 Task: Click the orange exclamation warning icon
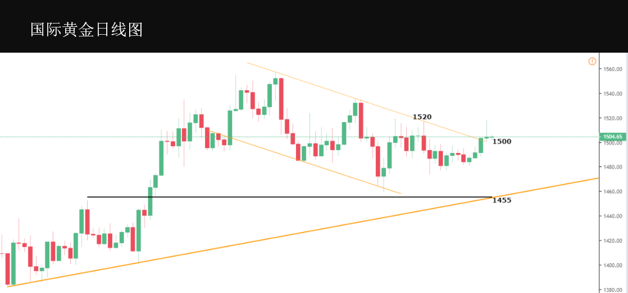(x=592, y=62)
